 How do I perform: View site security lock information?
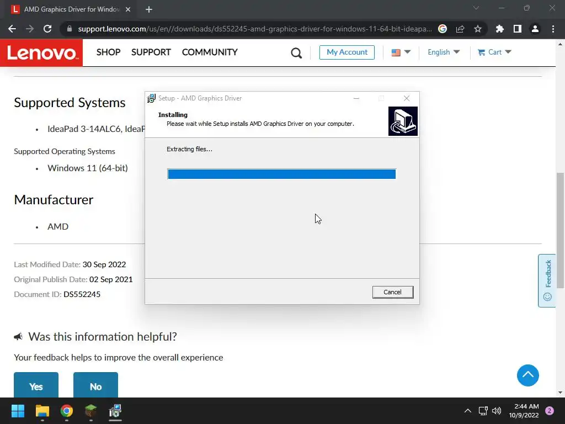(x=70, y=29)
